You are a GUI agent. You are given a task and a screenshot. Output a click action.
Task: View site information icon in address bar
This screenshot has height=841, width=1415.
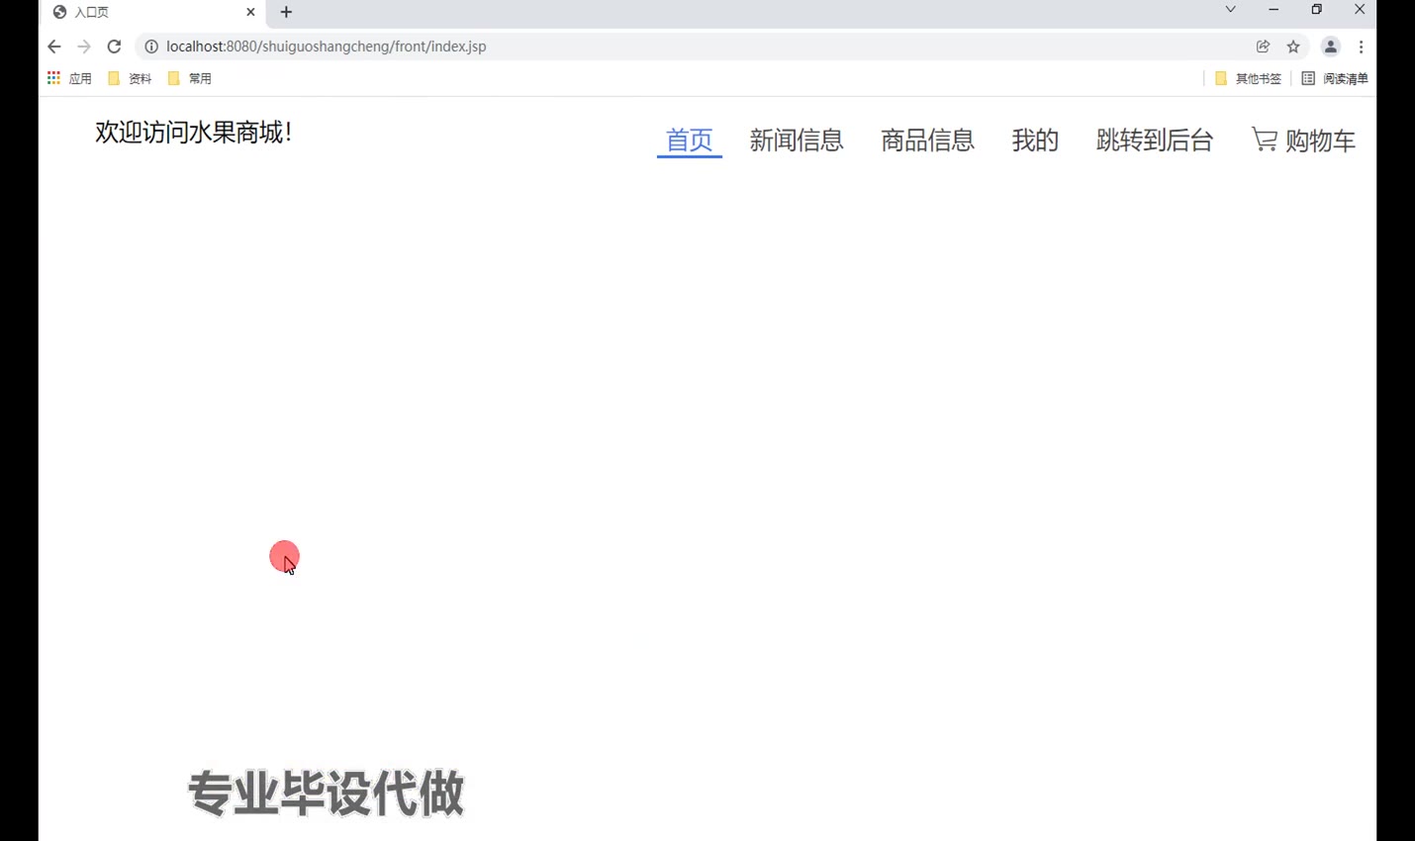click(x=151, y=47)
